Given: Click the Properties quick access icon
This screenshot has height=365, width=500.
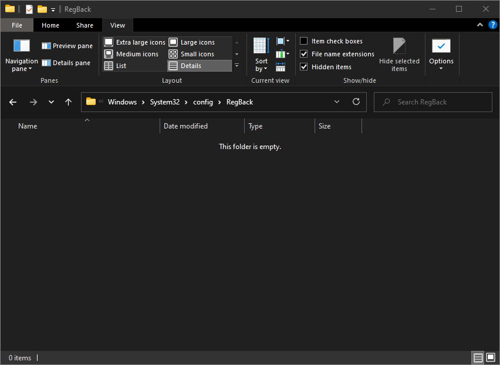Looking at the screenshot, I should pyautogui.click(x=29, y=9).
